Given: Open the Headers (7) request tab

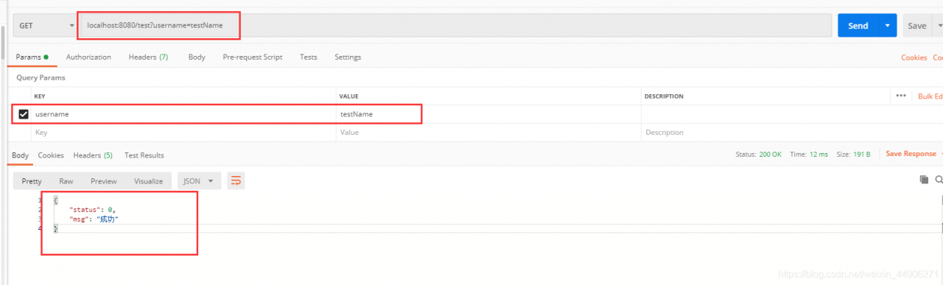Looking at the screenshot, I should pos(148,57).
